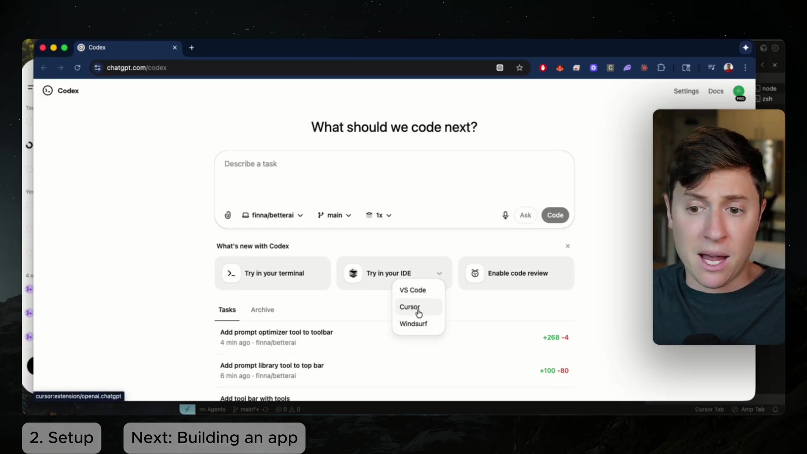
Task: Click the Codex logo icon
Action: 47,91
